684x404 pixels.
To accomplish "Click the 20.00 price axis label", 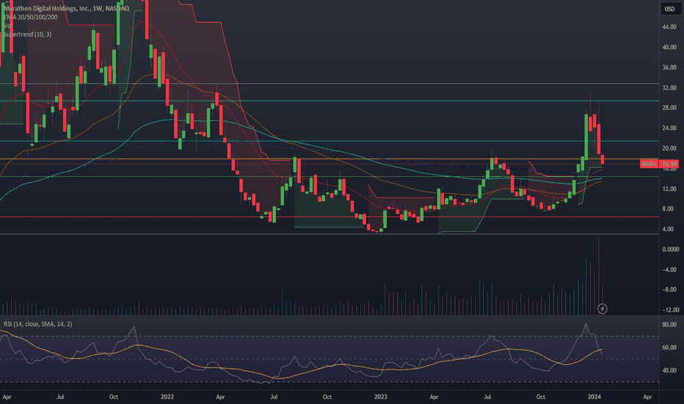I will pos(669,148).
